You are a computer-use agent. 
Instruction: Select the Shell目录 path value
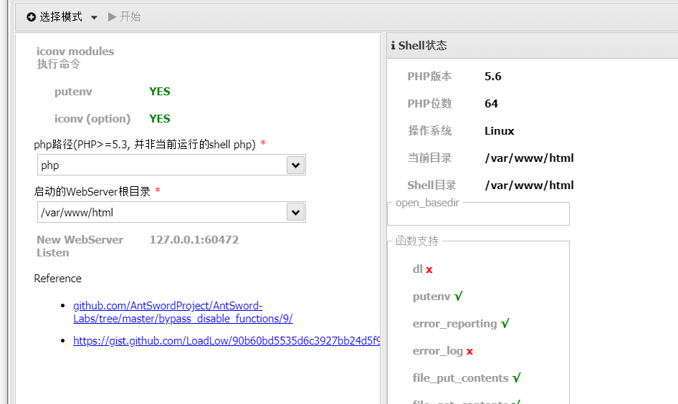pos(529,186)
